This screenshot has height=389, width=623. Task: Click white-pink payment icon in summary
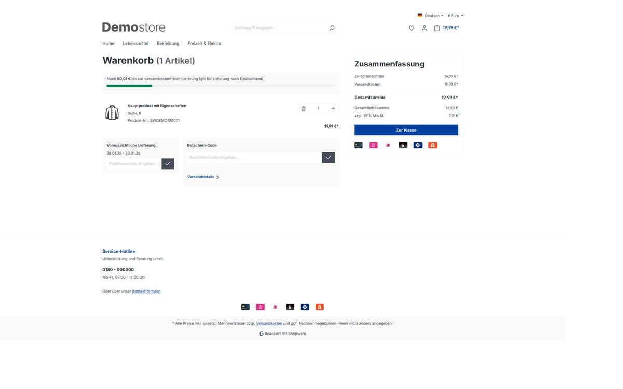pos(388,145)
